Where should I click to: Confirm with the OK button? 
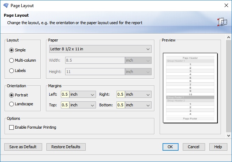click(170, 147)
